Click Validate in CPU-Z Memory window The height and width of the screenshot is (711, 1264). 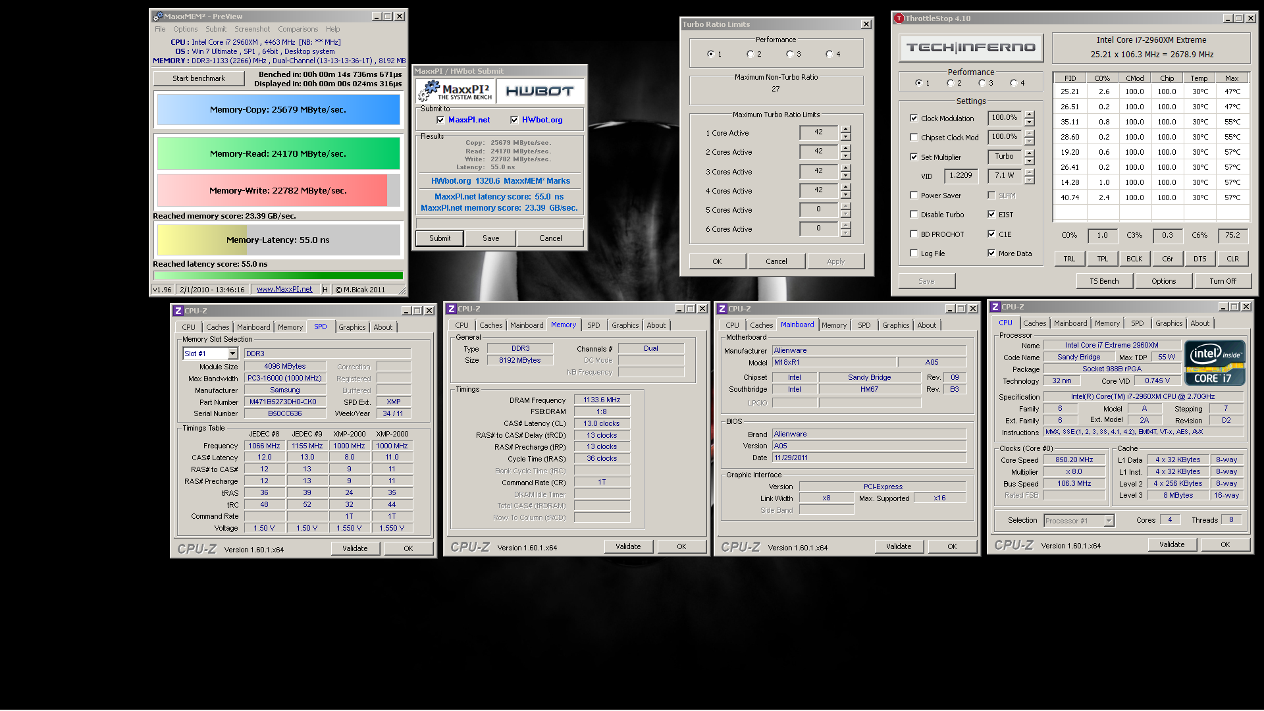tap(627, 546)
